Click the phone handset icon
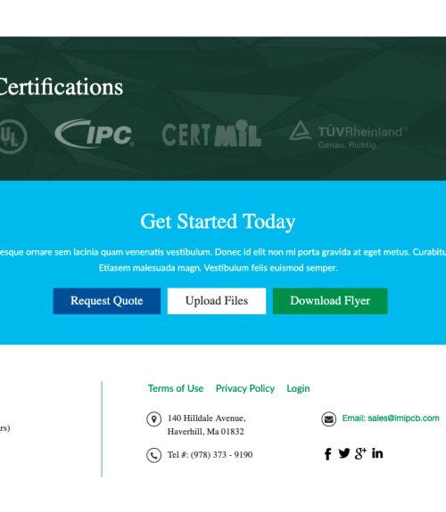Viewport: 446px width, 512px height. [153, 455]
